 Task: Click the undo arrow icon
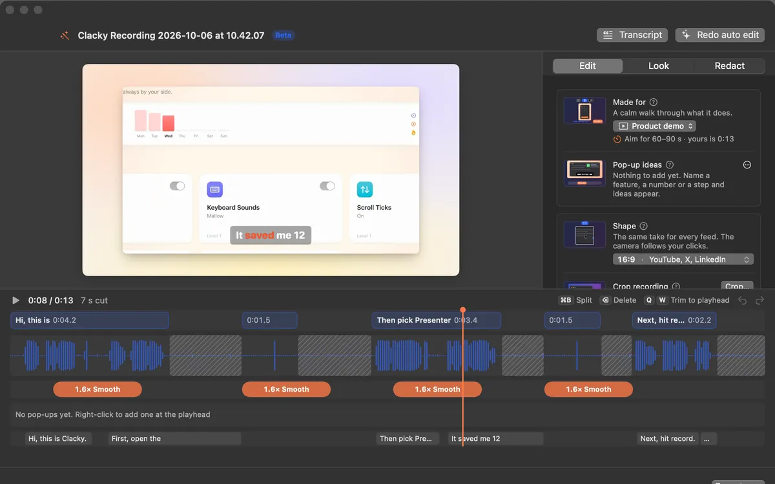(x=743, y=300)
